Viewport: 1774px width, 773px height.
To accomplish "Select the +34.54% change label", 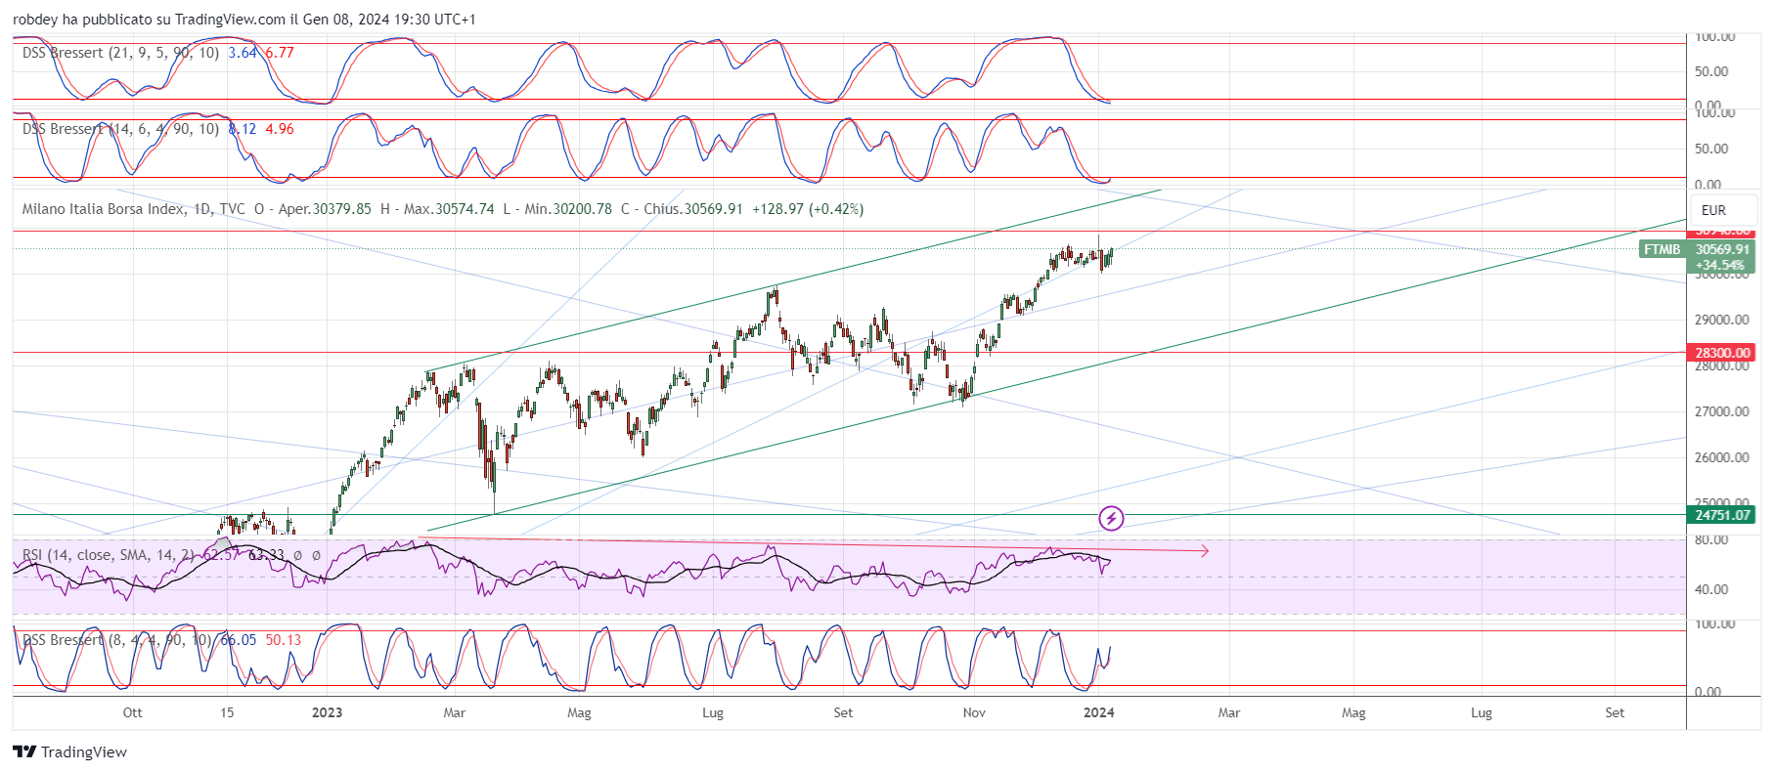I will [1720, 265].
